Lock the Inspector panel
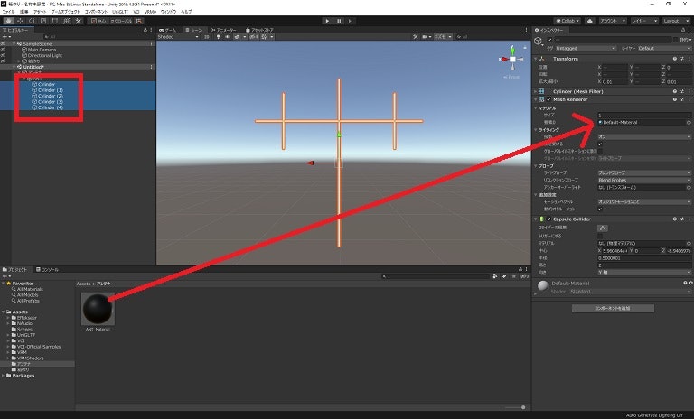The width and height of the screenshot is (694, 419). click(x=683, y=30)
